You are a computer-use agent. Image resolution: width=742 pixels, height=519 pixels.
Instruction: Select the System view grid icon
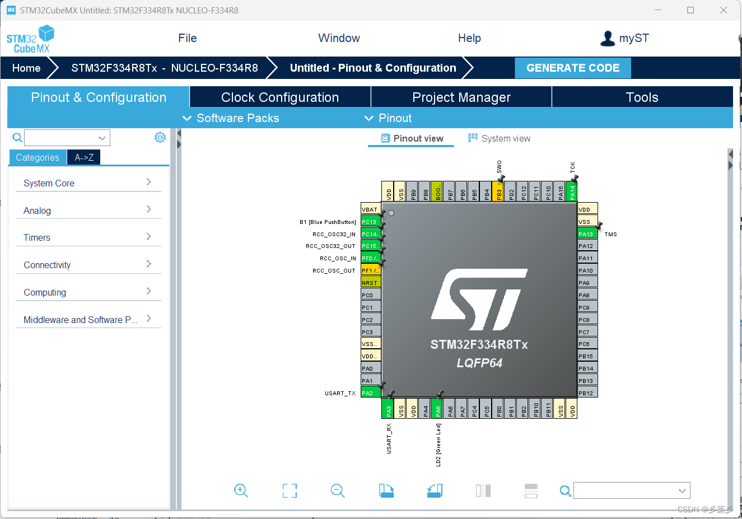[473, 138]
